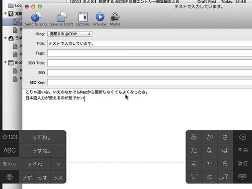Choose the candidate ッス

pos(58,177)
